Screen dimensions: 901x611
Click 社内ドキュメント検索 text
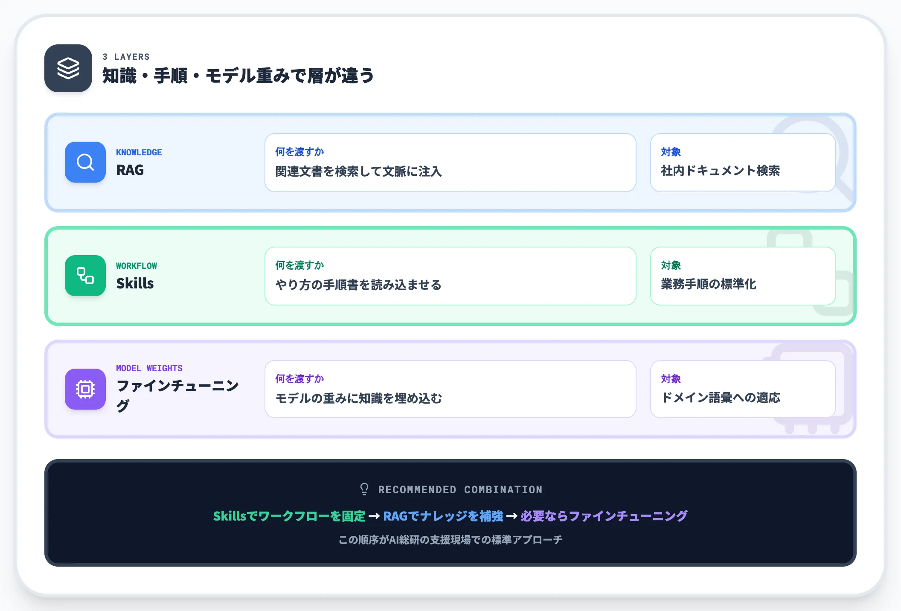721,170
